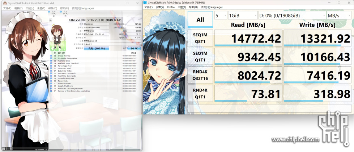Click the S.M.A.R.T. features field
The height and width of the screenshot is (152, 354).
(x=112, y=44)
